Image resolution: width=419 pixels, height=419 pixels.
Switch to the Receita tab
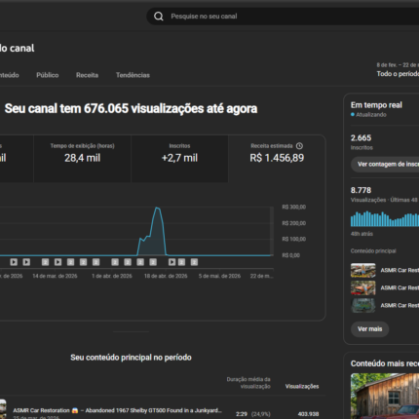point(87,75)
